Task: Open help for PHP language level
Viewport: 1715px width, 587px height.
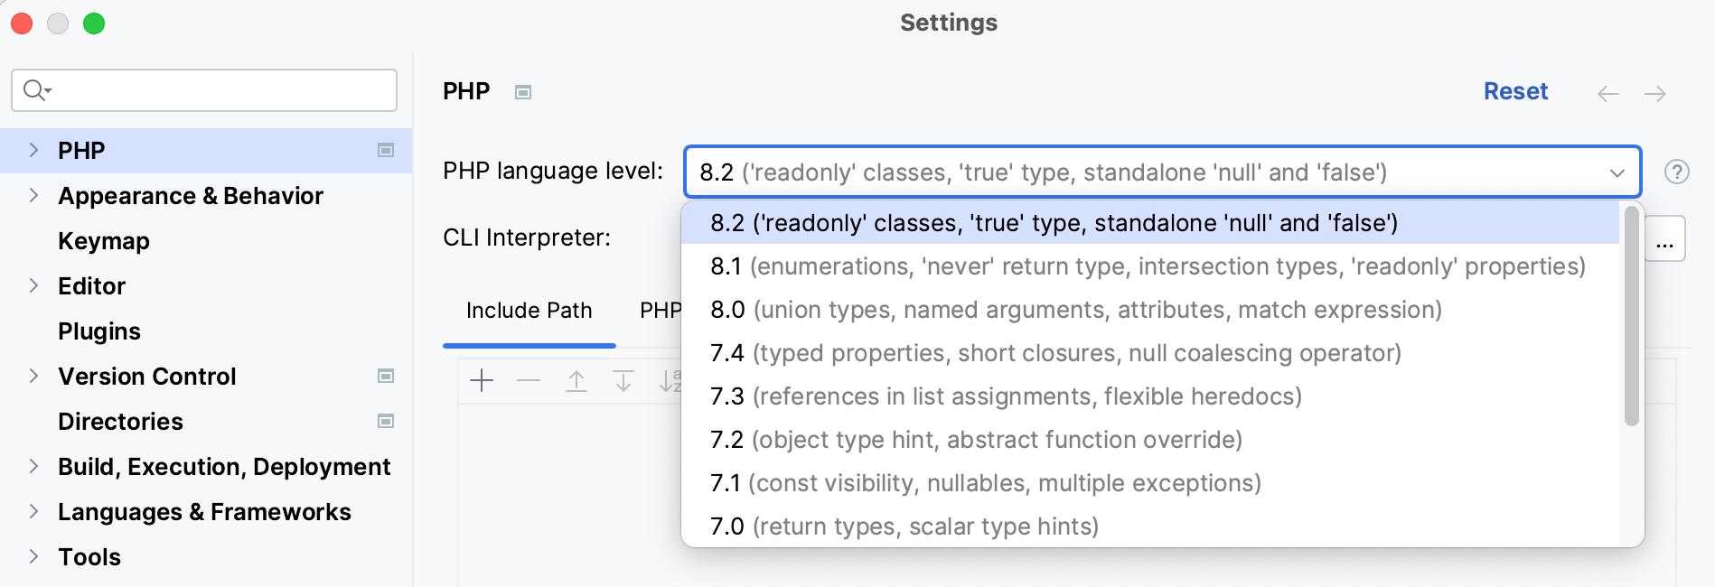Action: pos(1678,172)
